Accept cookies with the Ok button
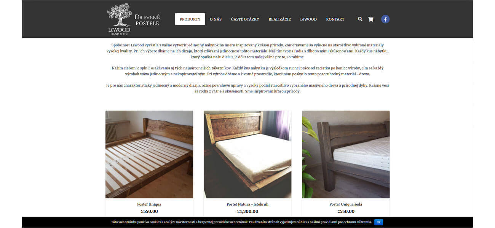The height and width of the screenshot is (228, 495). (378, 222)
